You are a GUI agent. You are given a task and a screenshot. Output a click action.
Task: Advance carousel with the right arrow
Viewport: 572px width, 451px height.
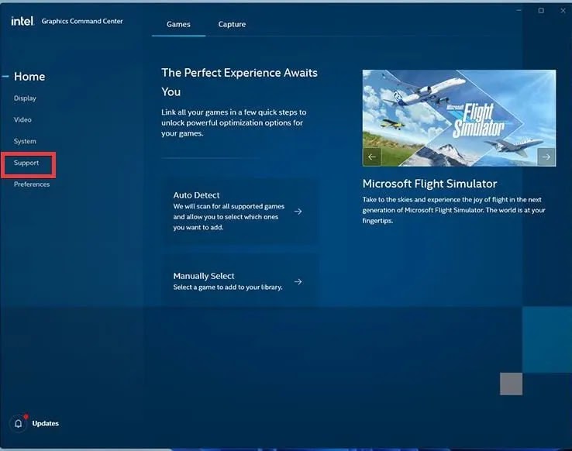pyautogui.click(x=546, y=157)
